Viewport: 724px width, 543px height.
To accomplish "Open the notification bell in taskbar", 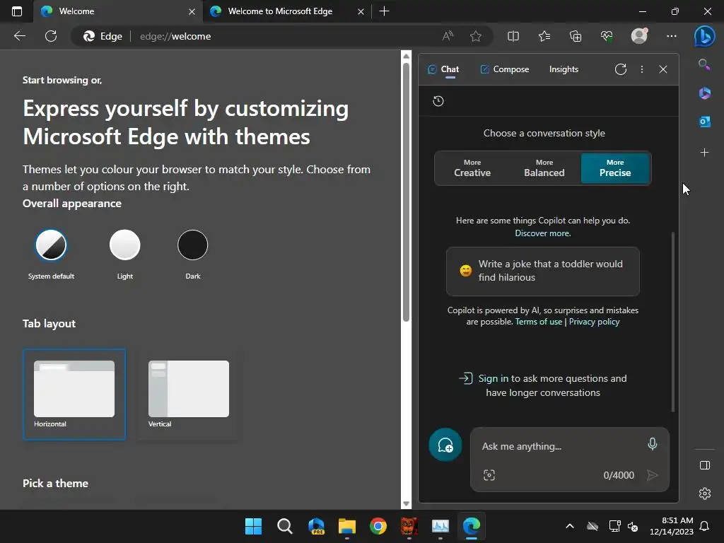I will click(x=704, y=526).
